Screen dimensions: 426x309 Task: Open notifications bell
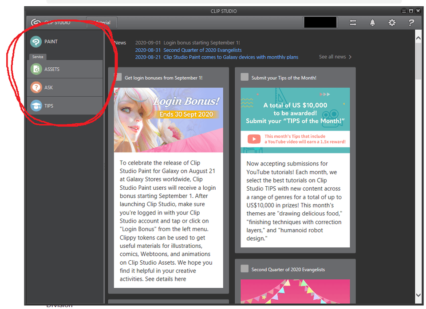point(372,23)
